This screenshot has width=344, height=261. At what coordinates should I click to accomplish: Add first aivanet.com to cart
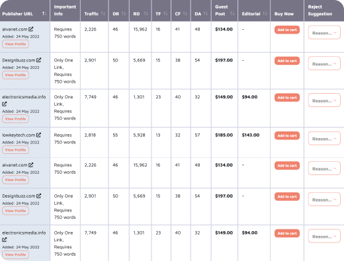coord(287,30)
